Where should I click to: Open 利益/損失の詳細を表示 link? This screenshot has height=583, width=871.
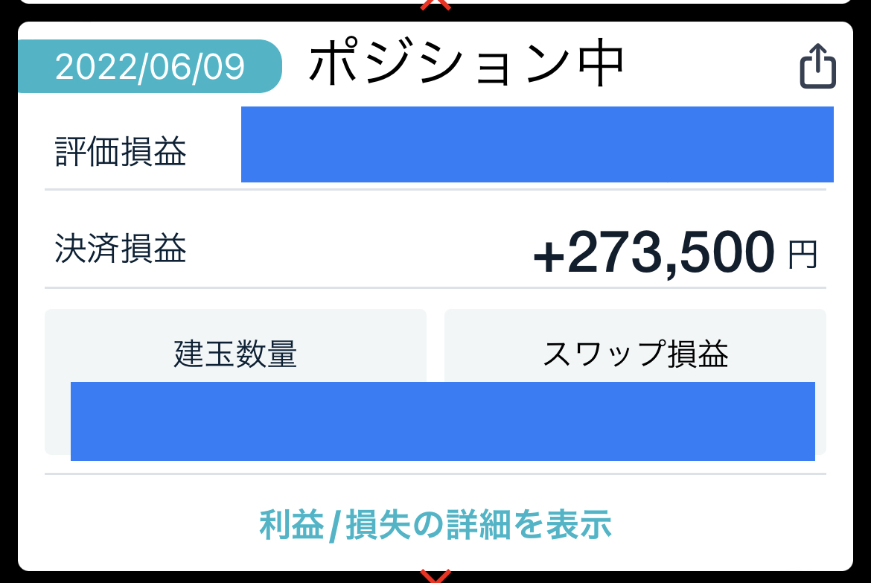(x=435, y=524)
